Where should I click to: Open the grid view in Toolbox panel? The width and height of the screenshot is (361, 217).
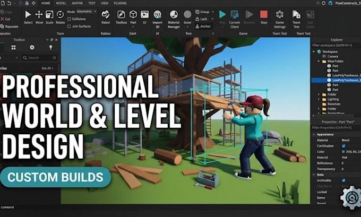(x=14, y=47)
